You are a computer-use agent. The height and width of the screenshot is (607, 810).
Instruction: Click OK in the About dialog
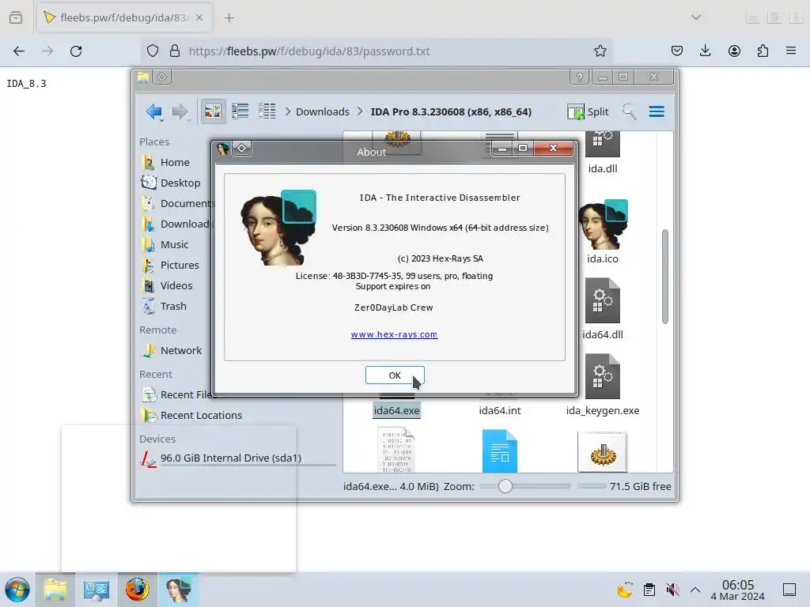point(395,375)
